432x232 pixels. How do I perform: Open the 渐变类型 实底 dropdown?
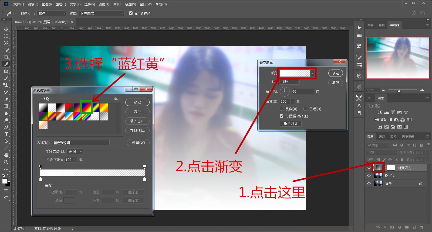(x=75, y=151)
